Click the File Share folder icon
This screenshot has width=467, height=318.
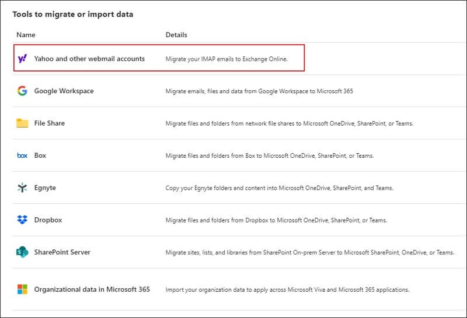pyautogui.click(x=22, y=123)
